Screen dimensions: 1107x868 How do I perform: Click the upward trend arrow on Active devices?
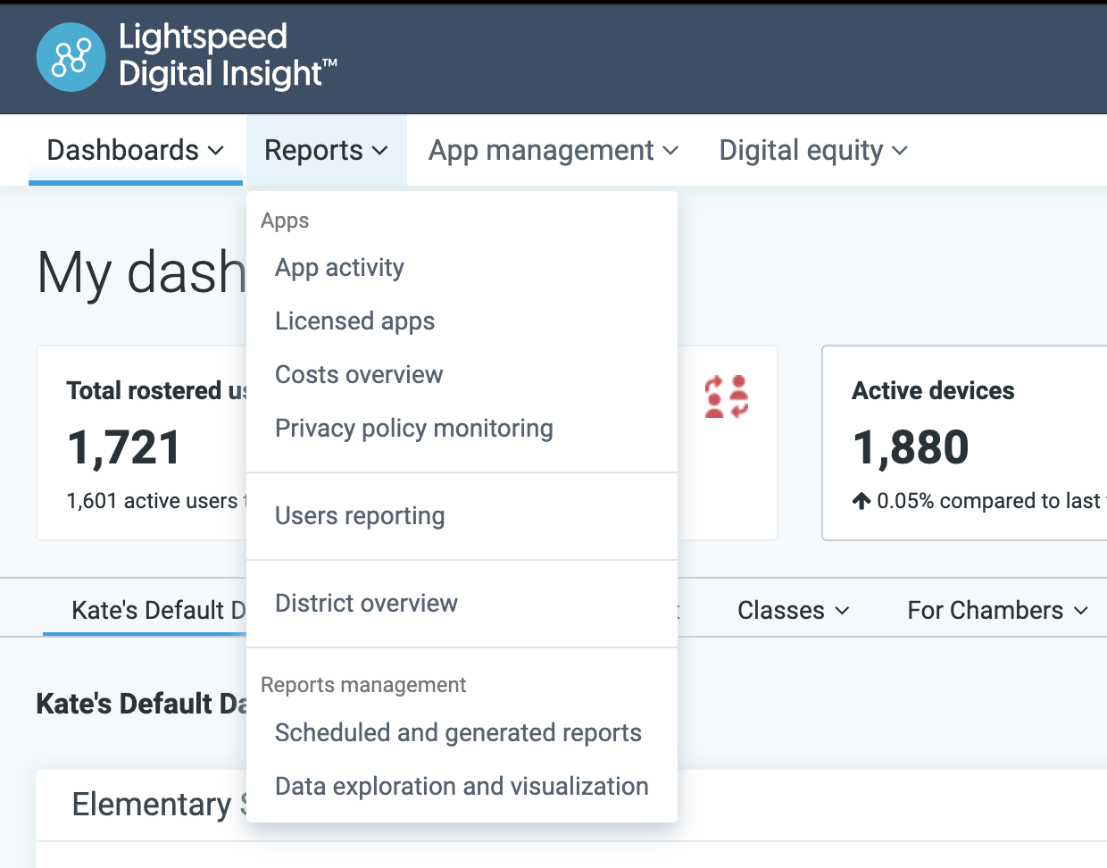click(x=861, y=501)
